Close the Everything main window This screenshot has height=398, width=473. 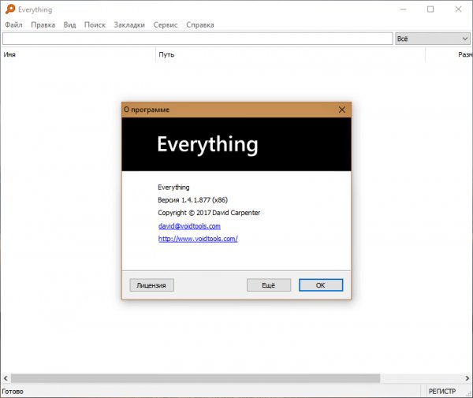pyautogui.click(x=458, y=9)
